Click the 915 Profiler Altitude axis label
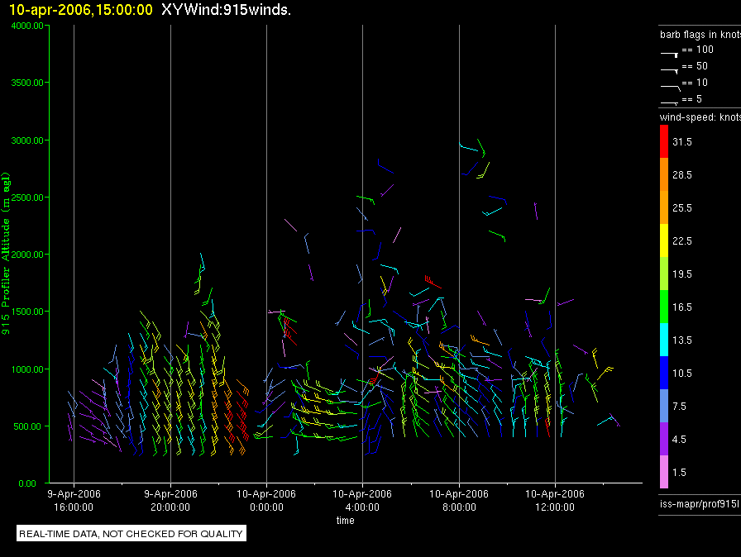 (x=6, y=254)
